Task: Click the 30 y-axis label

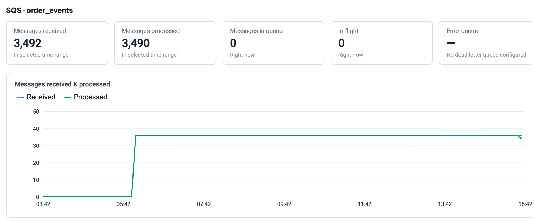Action: 36,146
